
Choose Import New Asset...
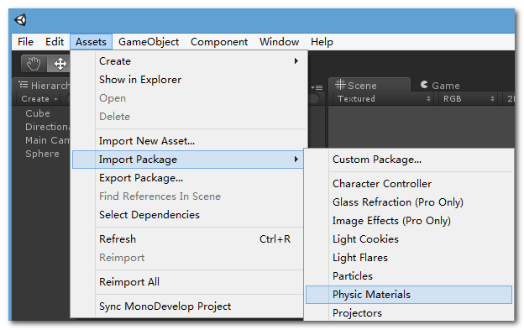[189, 141]
